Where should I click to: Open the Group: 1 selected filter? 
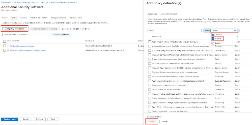(61, 35)
